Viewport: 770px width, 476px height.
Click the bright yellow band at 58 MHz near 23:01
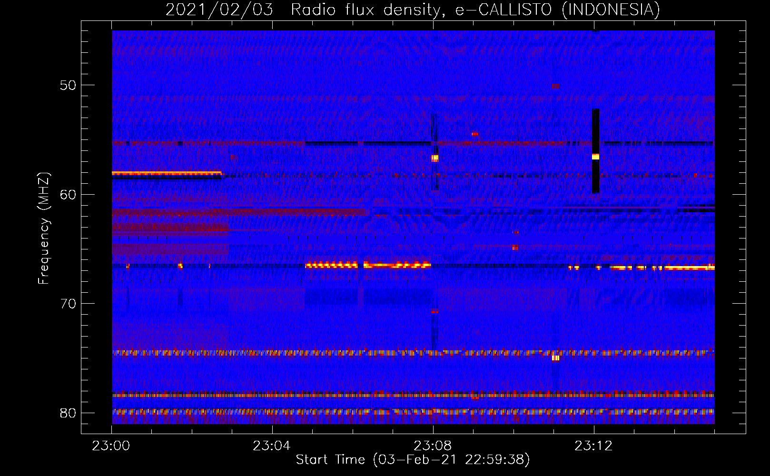pos(167,173)
